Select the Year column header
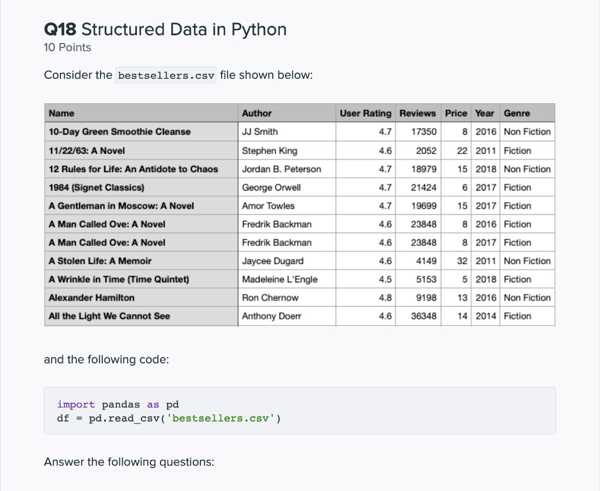Viewport: 602px width, 491px height. (484, 113)
